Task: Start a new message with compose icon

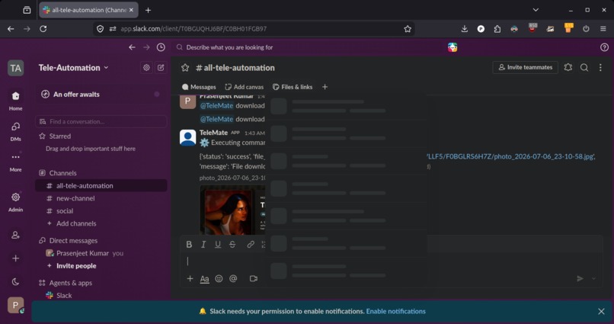Action: pyautogui.click(x=161, y=67)
